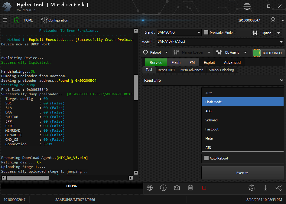Click the log horizontal scrollbar thumb
The height and width of the screenshot is (204, 286).
[x=28, y=178]
